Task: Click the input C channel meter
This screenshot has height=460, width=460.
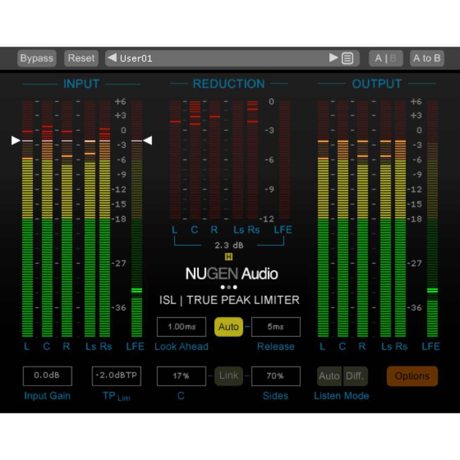Action: 47,219
